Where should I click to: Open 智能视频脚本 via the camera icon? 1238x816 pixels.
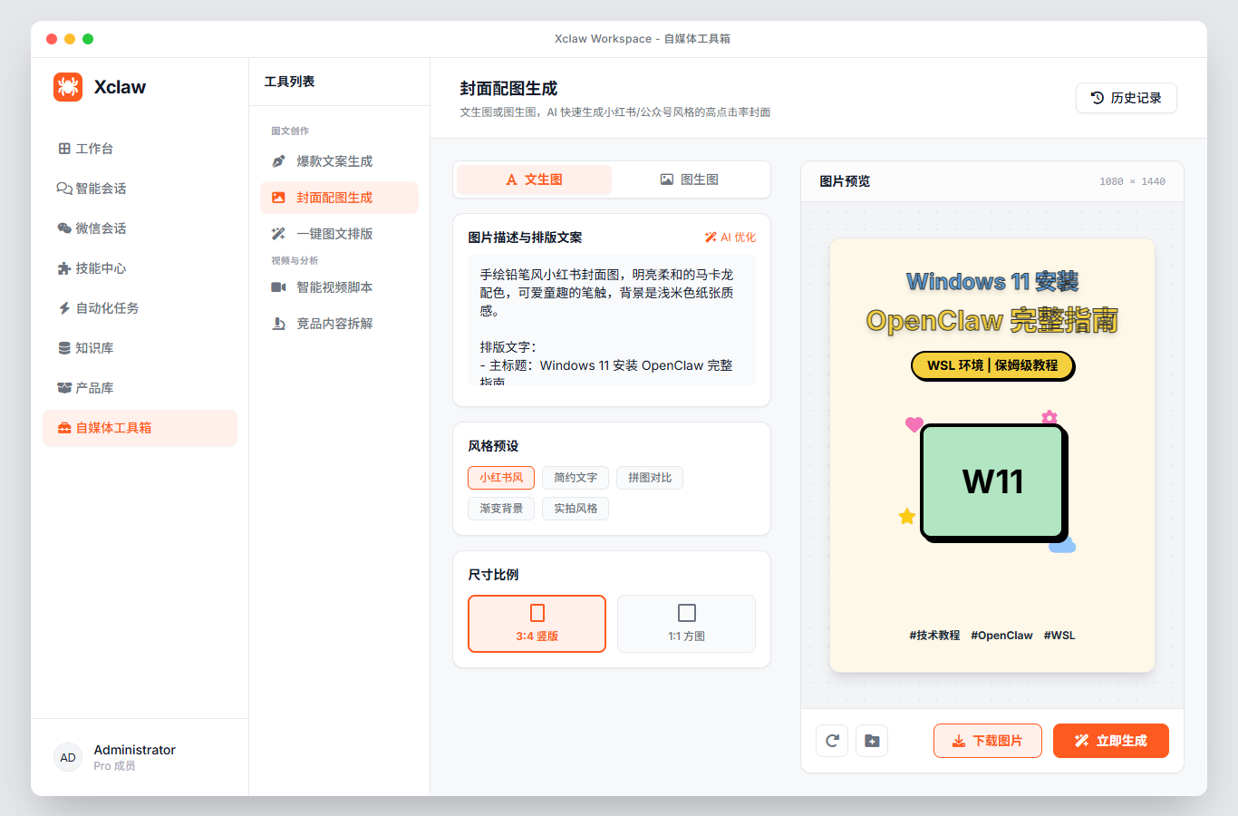(x=279, y=287)
